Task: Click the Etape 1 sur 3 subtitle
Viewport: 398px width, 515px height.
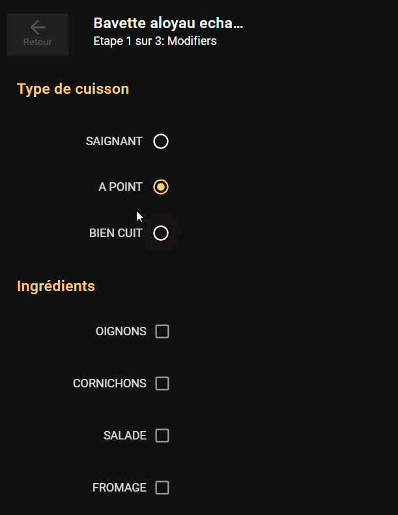Action: 155,41
